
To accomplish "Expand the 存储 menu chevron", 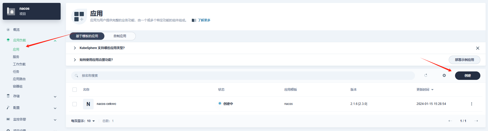I will pos(55,97).
